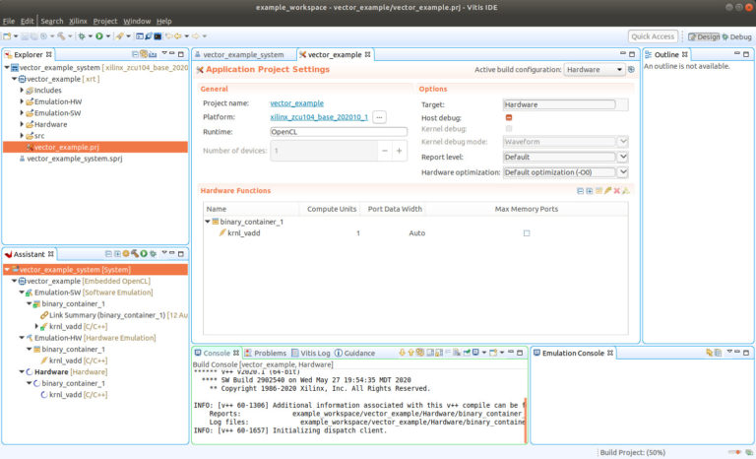Open the Active build configuration dropdown
Viewport: 756px width, 459px height.
click(x=595, y=70)
